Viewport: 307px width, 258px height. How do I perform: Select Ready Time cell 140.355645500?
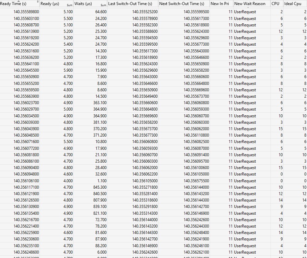pyautogui.click(x=26, y=70)
